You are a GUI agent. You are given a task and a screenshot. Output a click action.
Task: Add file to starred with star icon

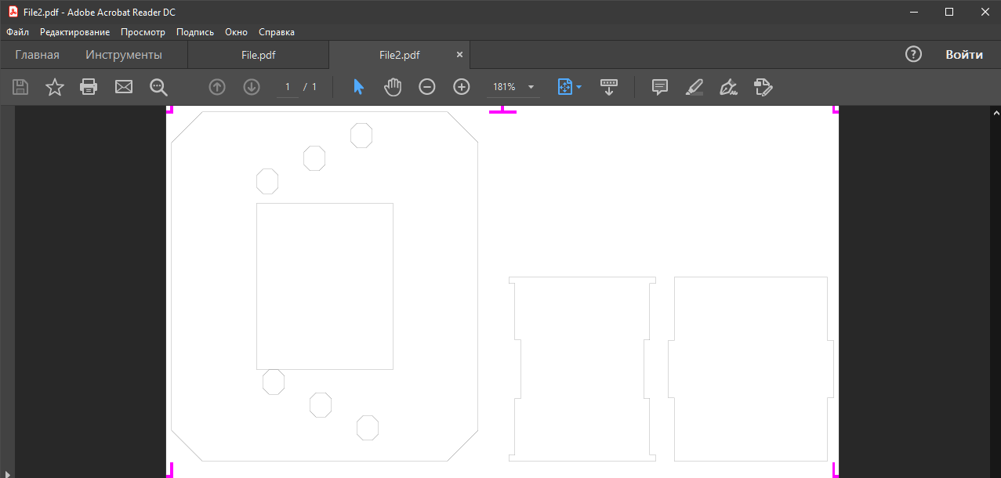(x=55, y=87)
